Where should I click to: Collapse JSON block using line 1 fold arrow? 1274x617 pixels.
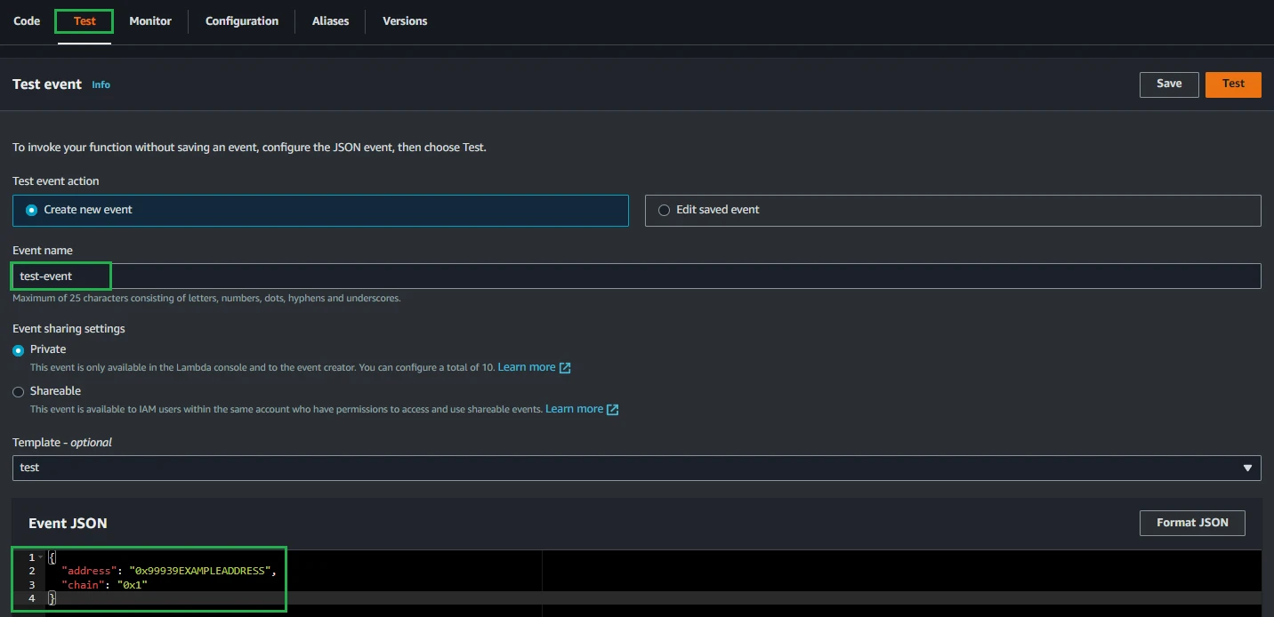coord(41,557)
